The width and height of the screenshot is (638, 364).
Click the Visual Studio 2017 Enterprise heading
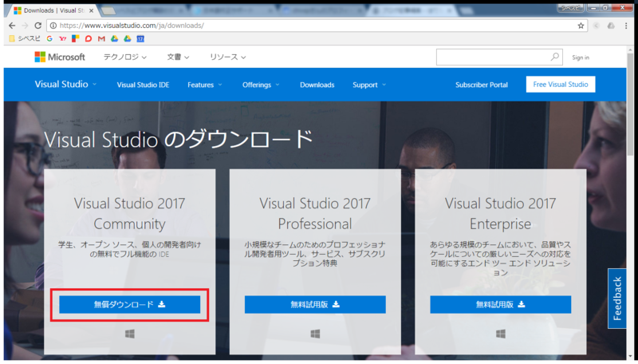click(x=501, y=213)
